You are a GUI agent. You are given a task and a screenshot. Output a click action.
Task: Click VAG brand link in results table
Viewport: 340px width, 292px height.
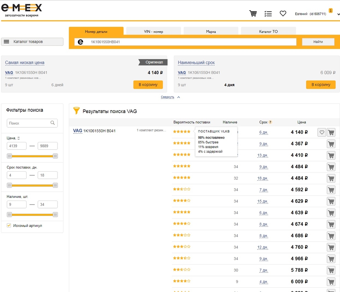click(x=77, y=131)
